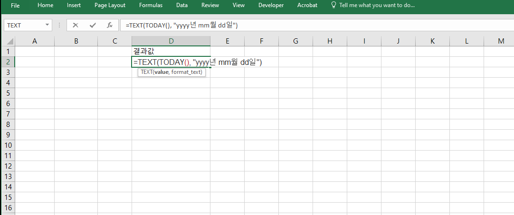
Task: Select row 16 header
Action: pos(8,208)
